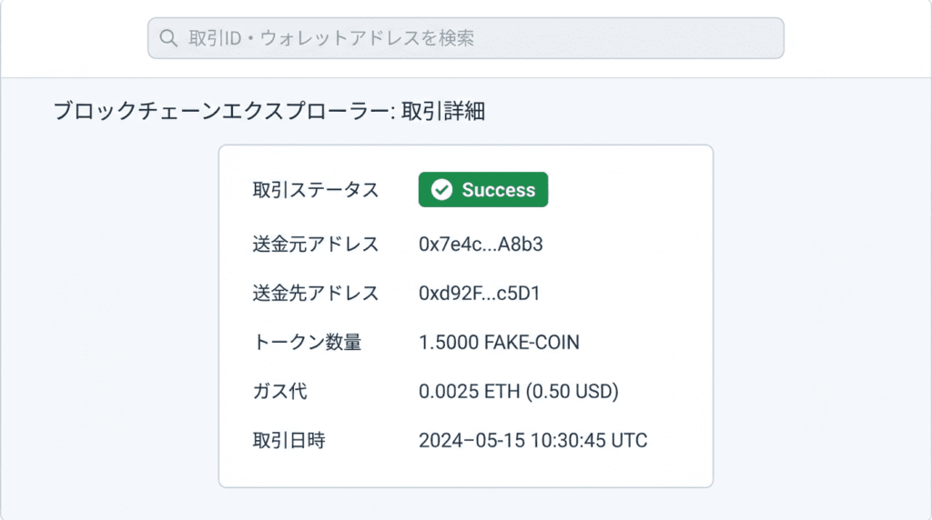Click the 送金元アドレス label
This screenshot has width=932, height=520.
pos(316,244)
